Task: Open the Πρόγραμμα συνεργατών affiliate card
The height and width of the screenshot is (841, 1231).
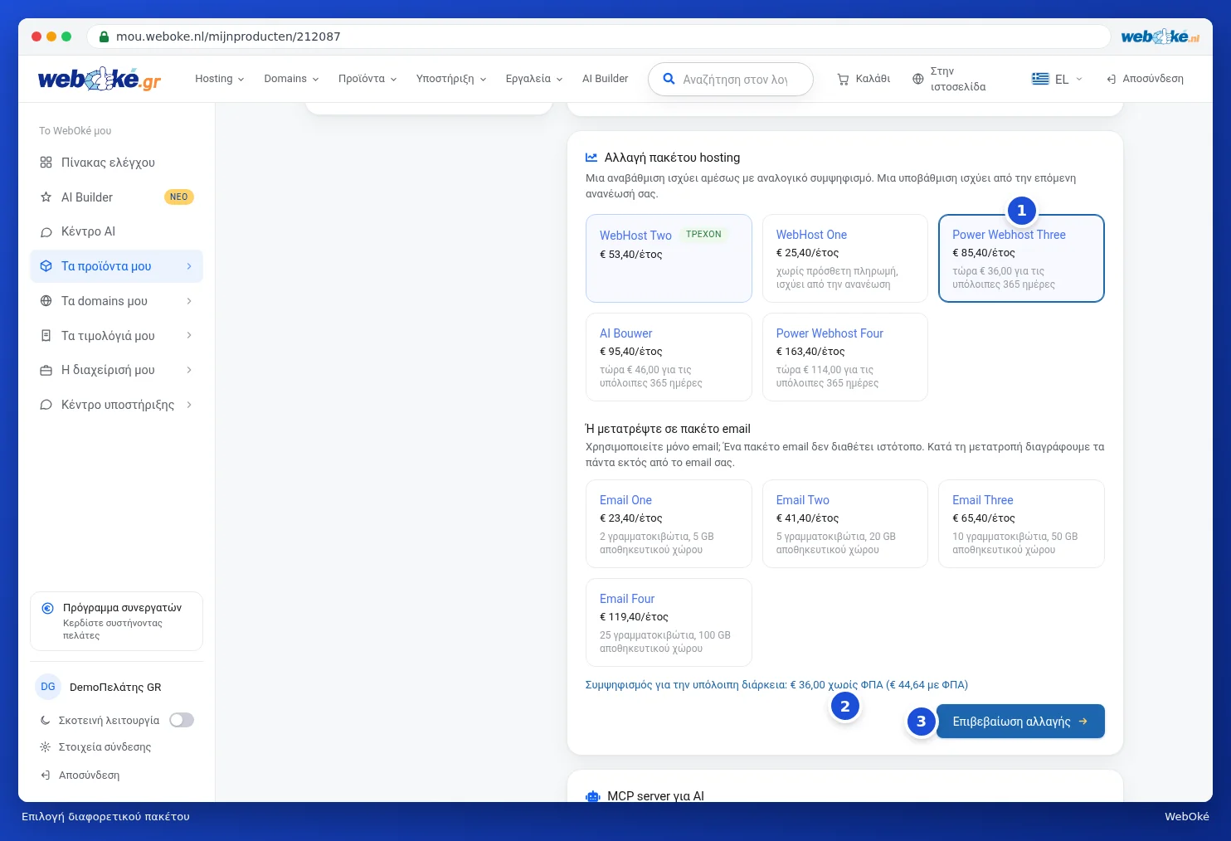Action: pos(116,621)
